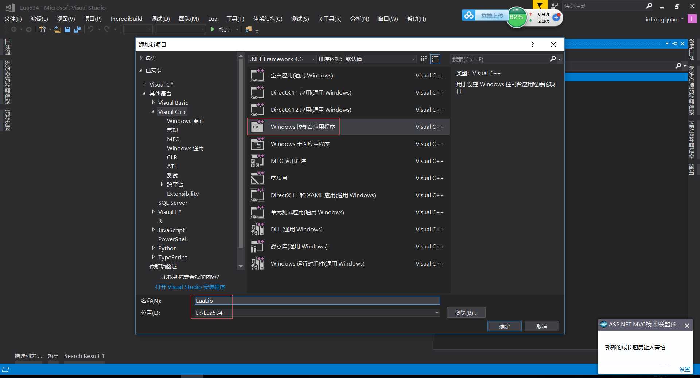Close the ASP.NET MVC notification popup
This screenshot has width=700, height=378.
[687, 326]
